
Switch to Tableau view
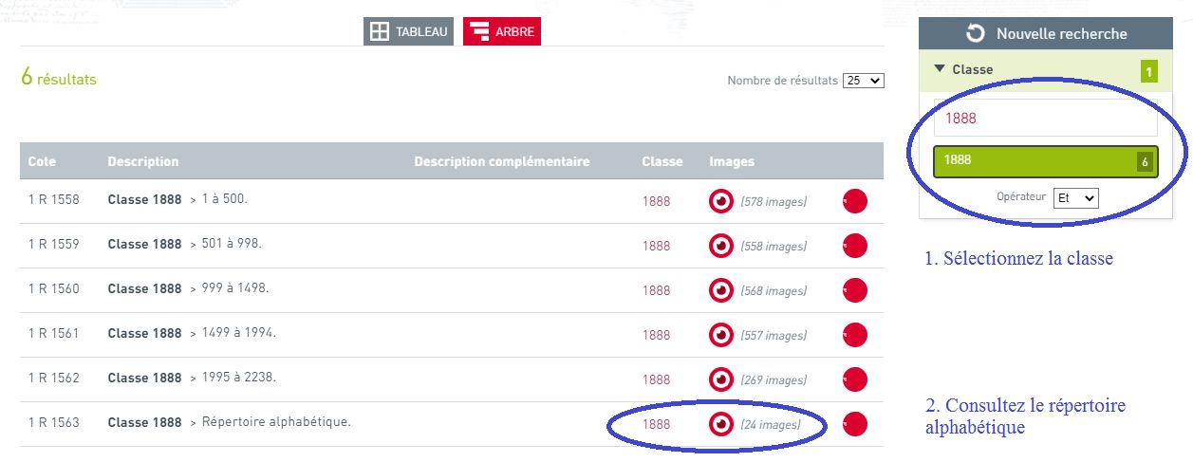(408, 31)
